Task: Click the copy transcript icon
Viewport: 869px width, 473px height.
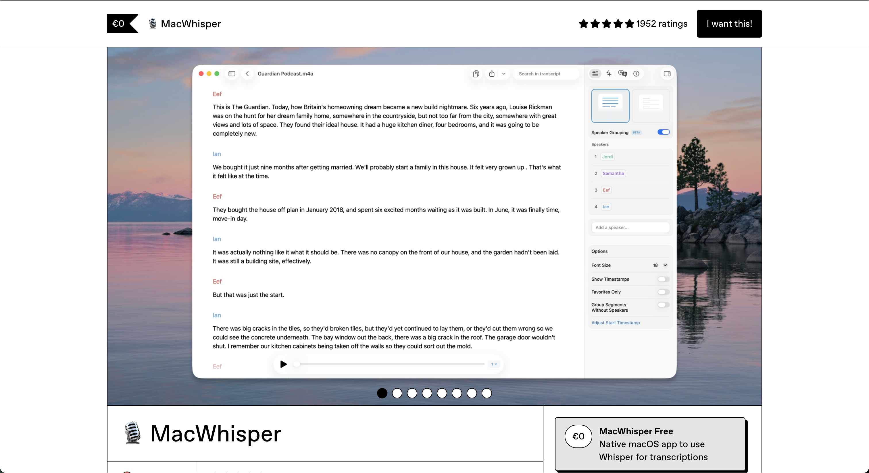Action: coord(476,73)
